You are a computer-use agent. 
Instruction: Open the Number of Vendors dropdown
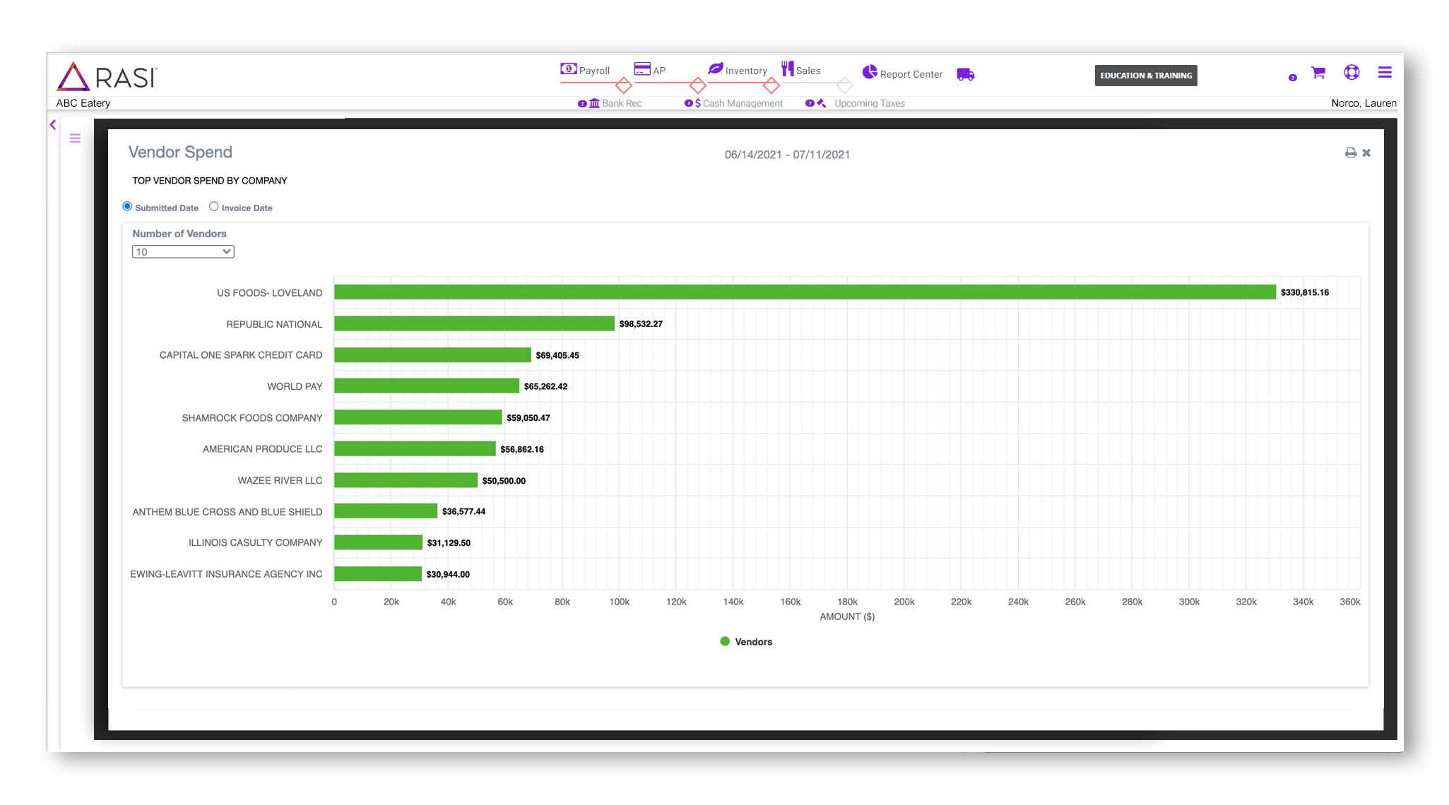click(x=183, y=252)
